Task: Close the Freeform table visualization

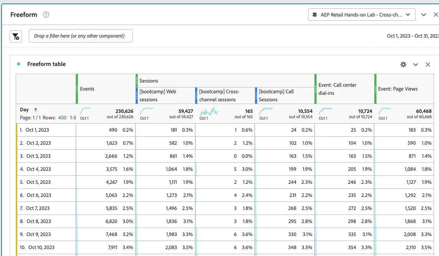Action: 428,64
